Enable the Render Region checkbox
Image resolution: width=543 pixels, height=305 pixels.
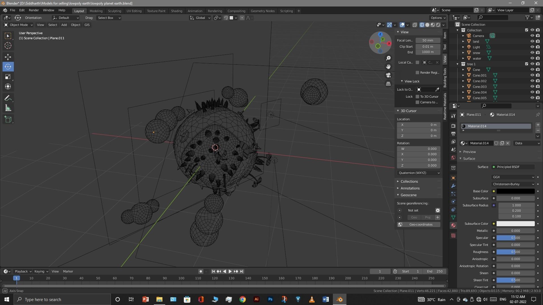(x=417, y=73)
